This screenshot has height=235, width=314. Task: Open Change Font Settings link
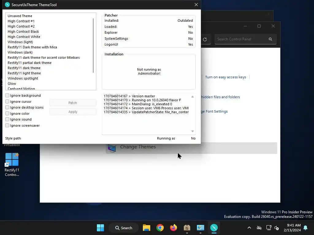(214, 111)
